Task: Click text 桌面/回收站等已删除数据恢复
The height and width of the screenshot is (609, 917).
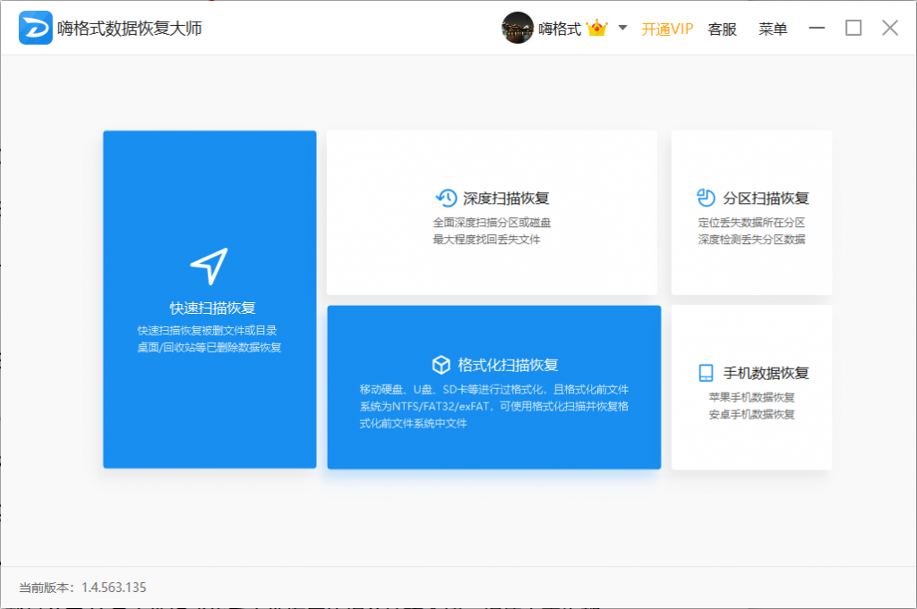Action: coord(209,347)
